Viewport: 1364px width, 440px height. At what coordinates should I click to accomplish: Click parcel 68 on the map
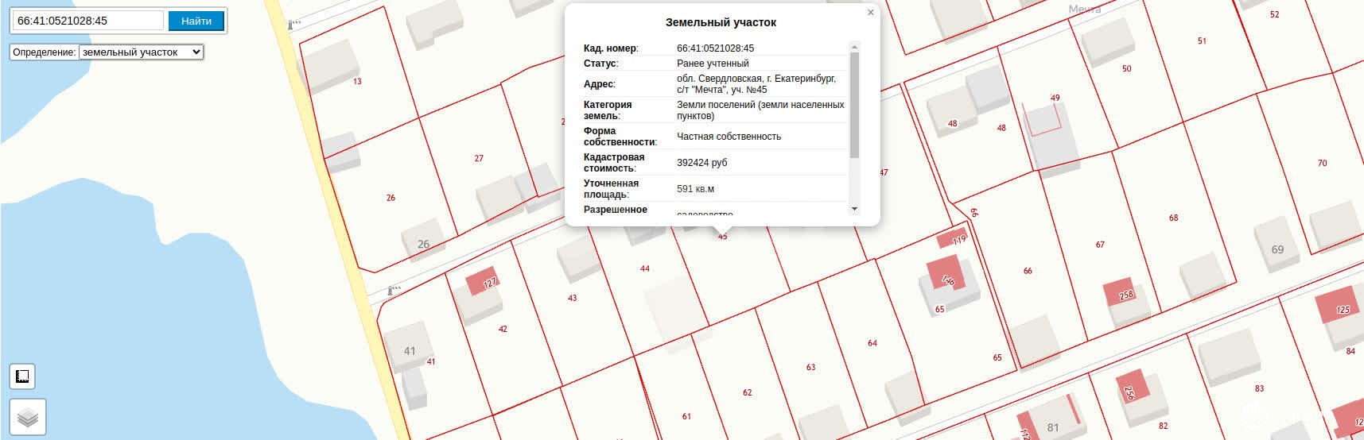[1173, 218]
